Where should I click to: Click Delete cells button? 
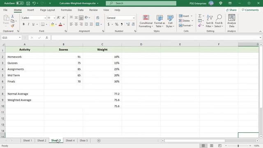[x=185, y=21]
